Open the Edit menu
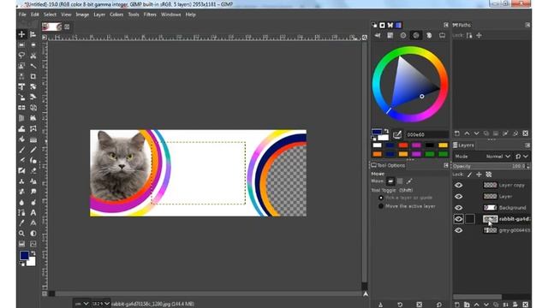Screen dimensions: 548x308 pyautogui.click(x=35, y=15)
